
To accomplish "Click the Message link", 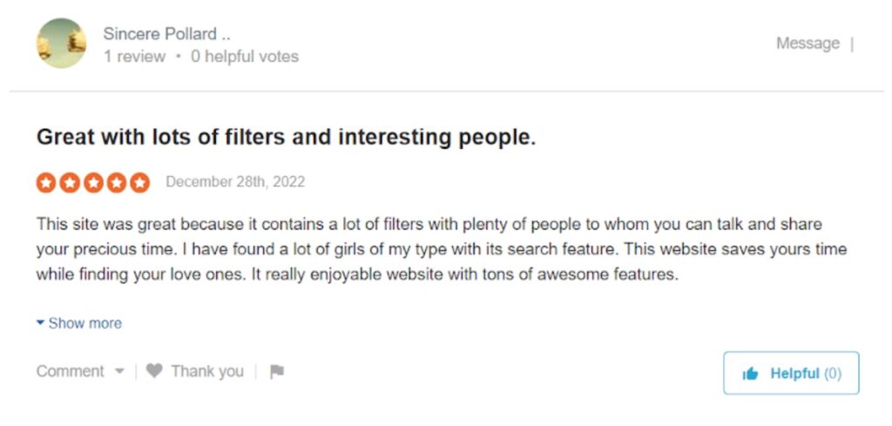I will [808, 44].
